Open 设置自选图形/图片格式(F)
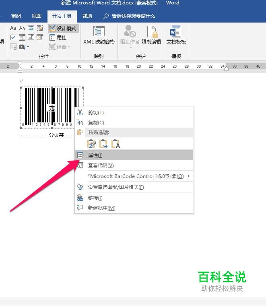The image size is (266, 306). [x=134, y=187]
